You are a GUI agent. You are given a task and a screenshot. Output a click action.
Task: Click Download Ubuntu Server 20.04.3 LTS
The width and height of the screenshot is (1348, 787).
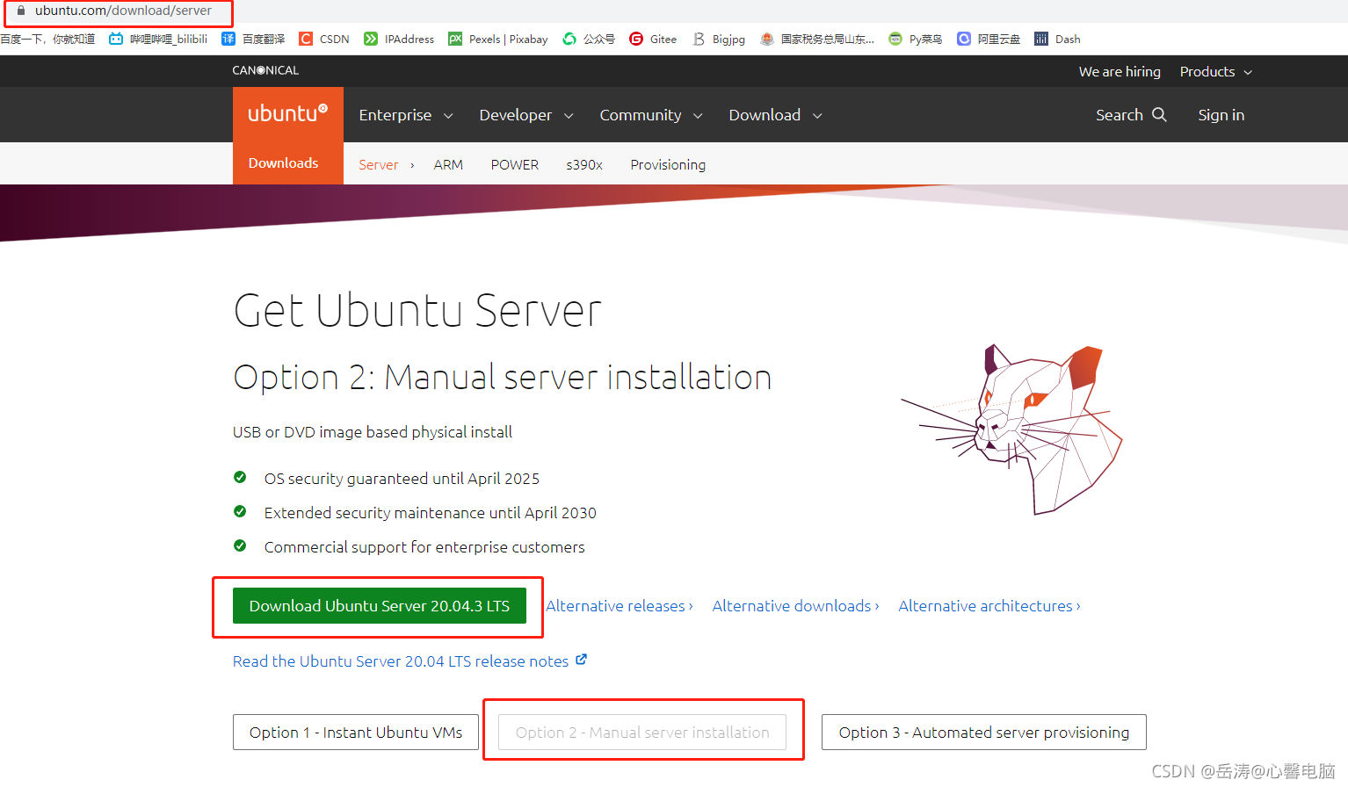pos(380,606)
